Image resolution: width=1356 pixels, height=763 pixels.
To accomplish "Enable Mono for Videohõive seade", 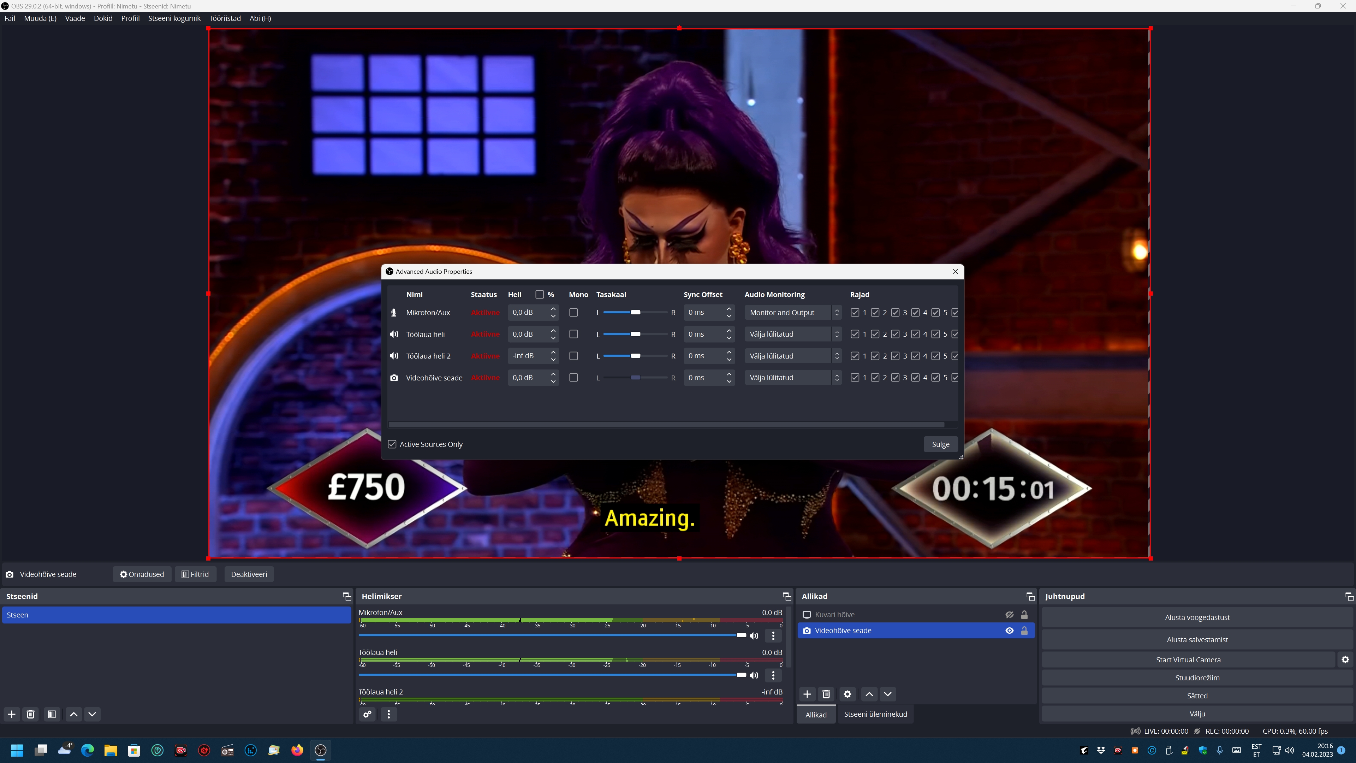I will (574, 378).
